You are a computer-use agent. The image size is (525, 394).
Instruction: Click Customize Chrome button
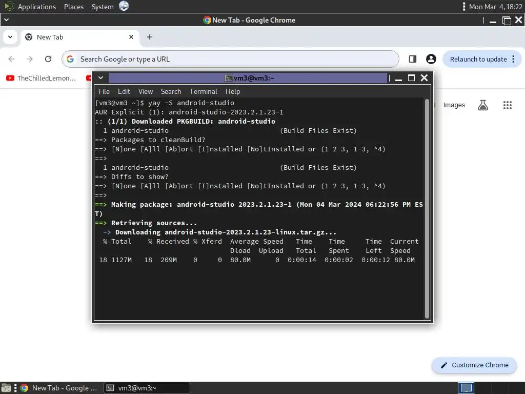pyautogui.click(x=474, y=365)
